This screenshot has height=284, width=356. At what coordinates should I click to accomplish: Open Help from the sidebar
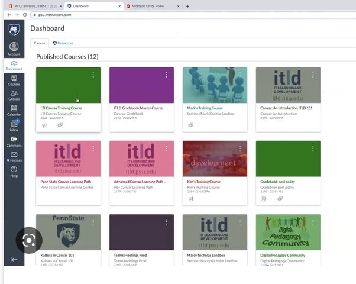tap(14, 172)
